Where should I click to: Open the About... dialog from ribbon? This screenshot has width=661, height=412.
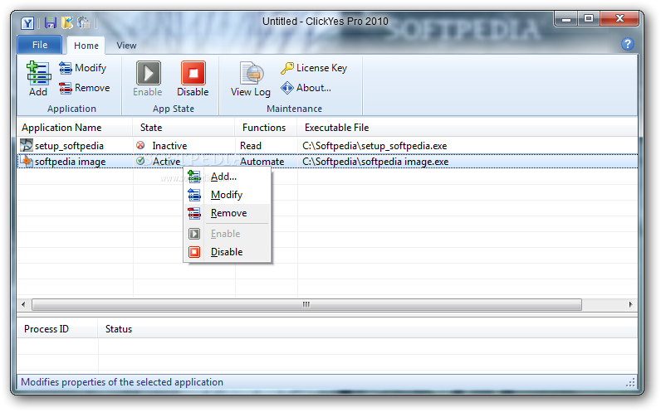click(306, 88)
